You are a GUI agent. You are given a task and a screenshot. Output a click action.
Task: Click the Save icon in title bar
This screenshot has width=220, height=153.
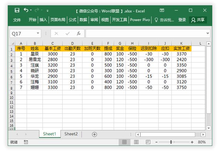tap(17, 11)
